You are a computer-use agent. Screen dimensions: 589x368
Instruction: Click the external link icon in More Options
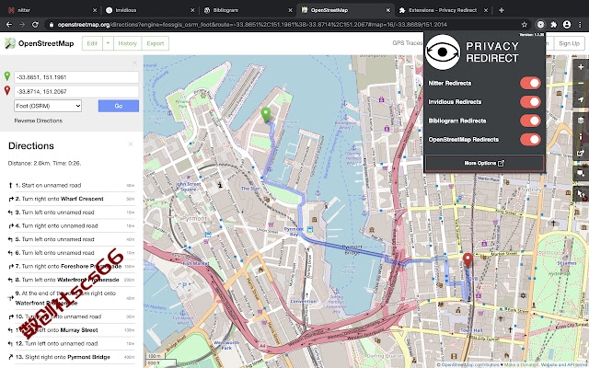tap(501, 163)
